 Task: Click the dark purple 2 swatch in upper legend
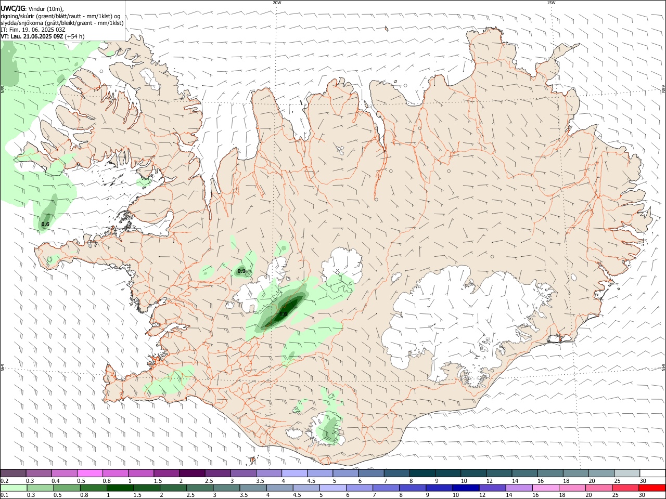click(192, 474)
